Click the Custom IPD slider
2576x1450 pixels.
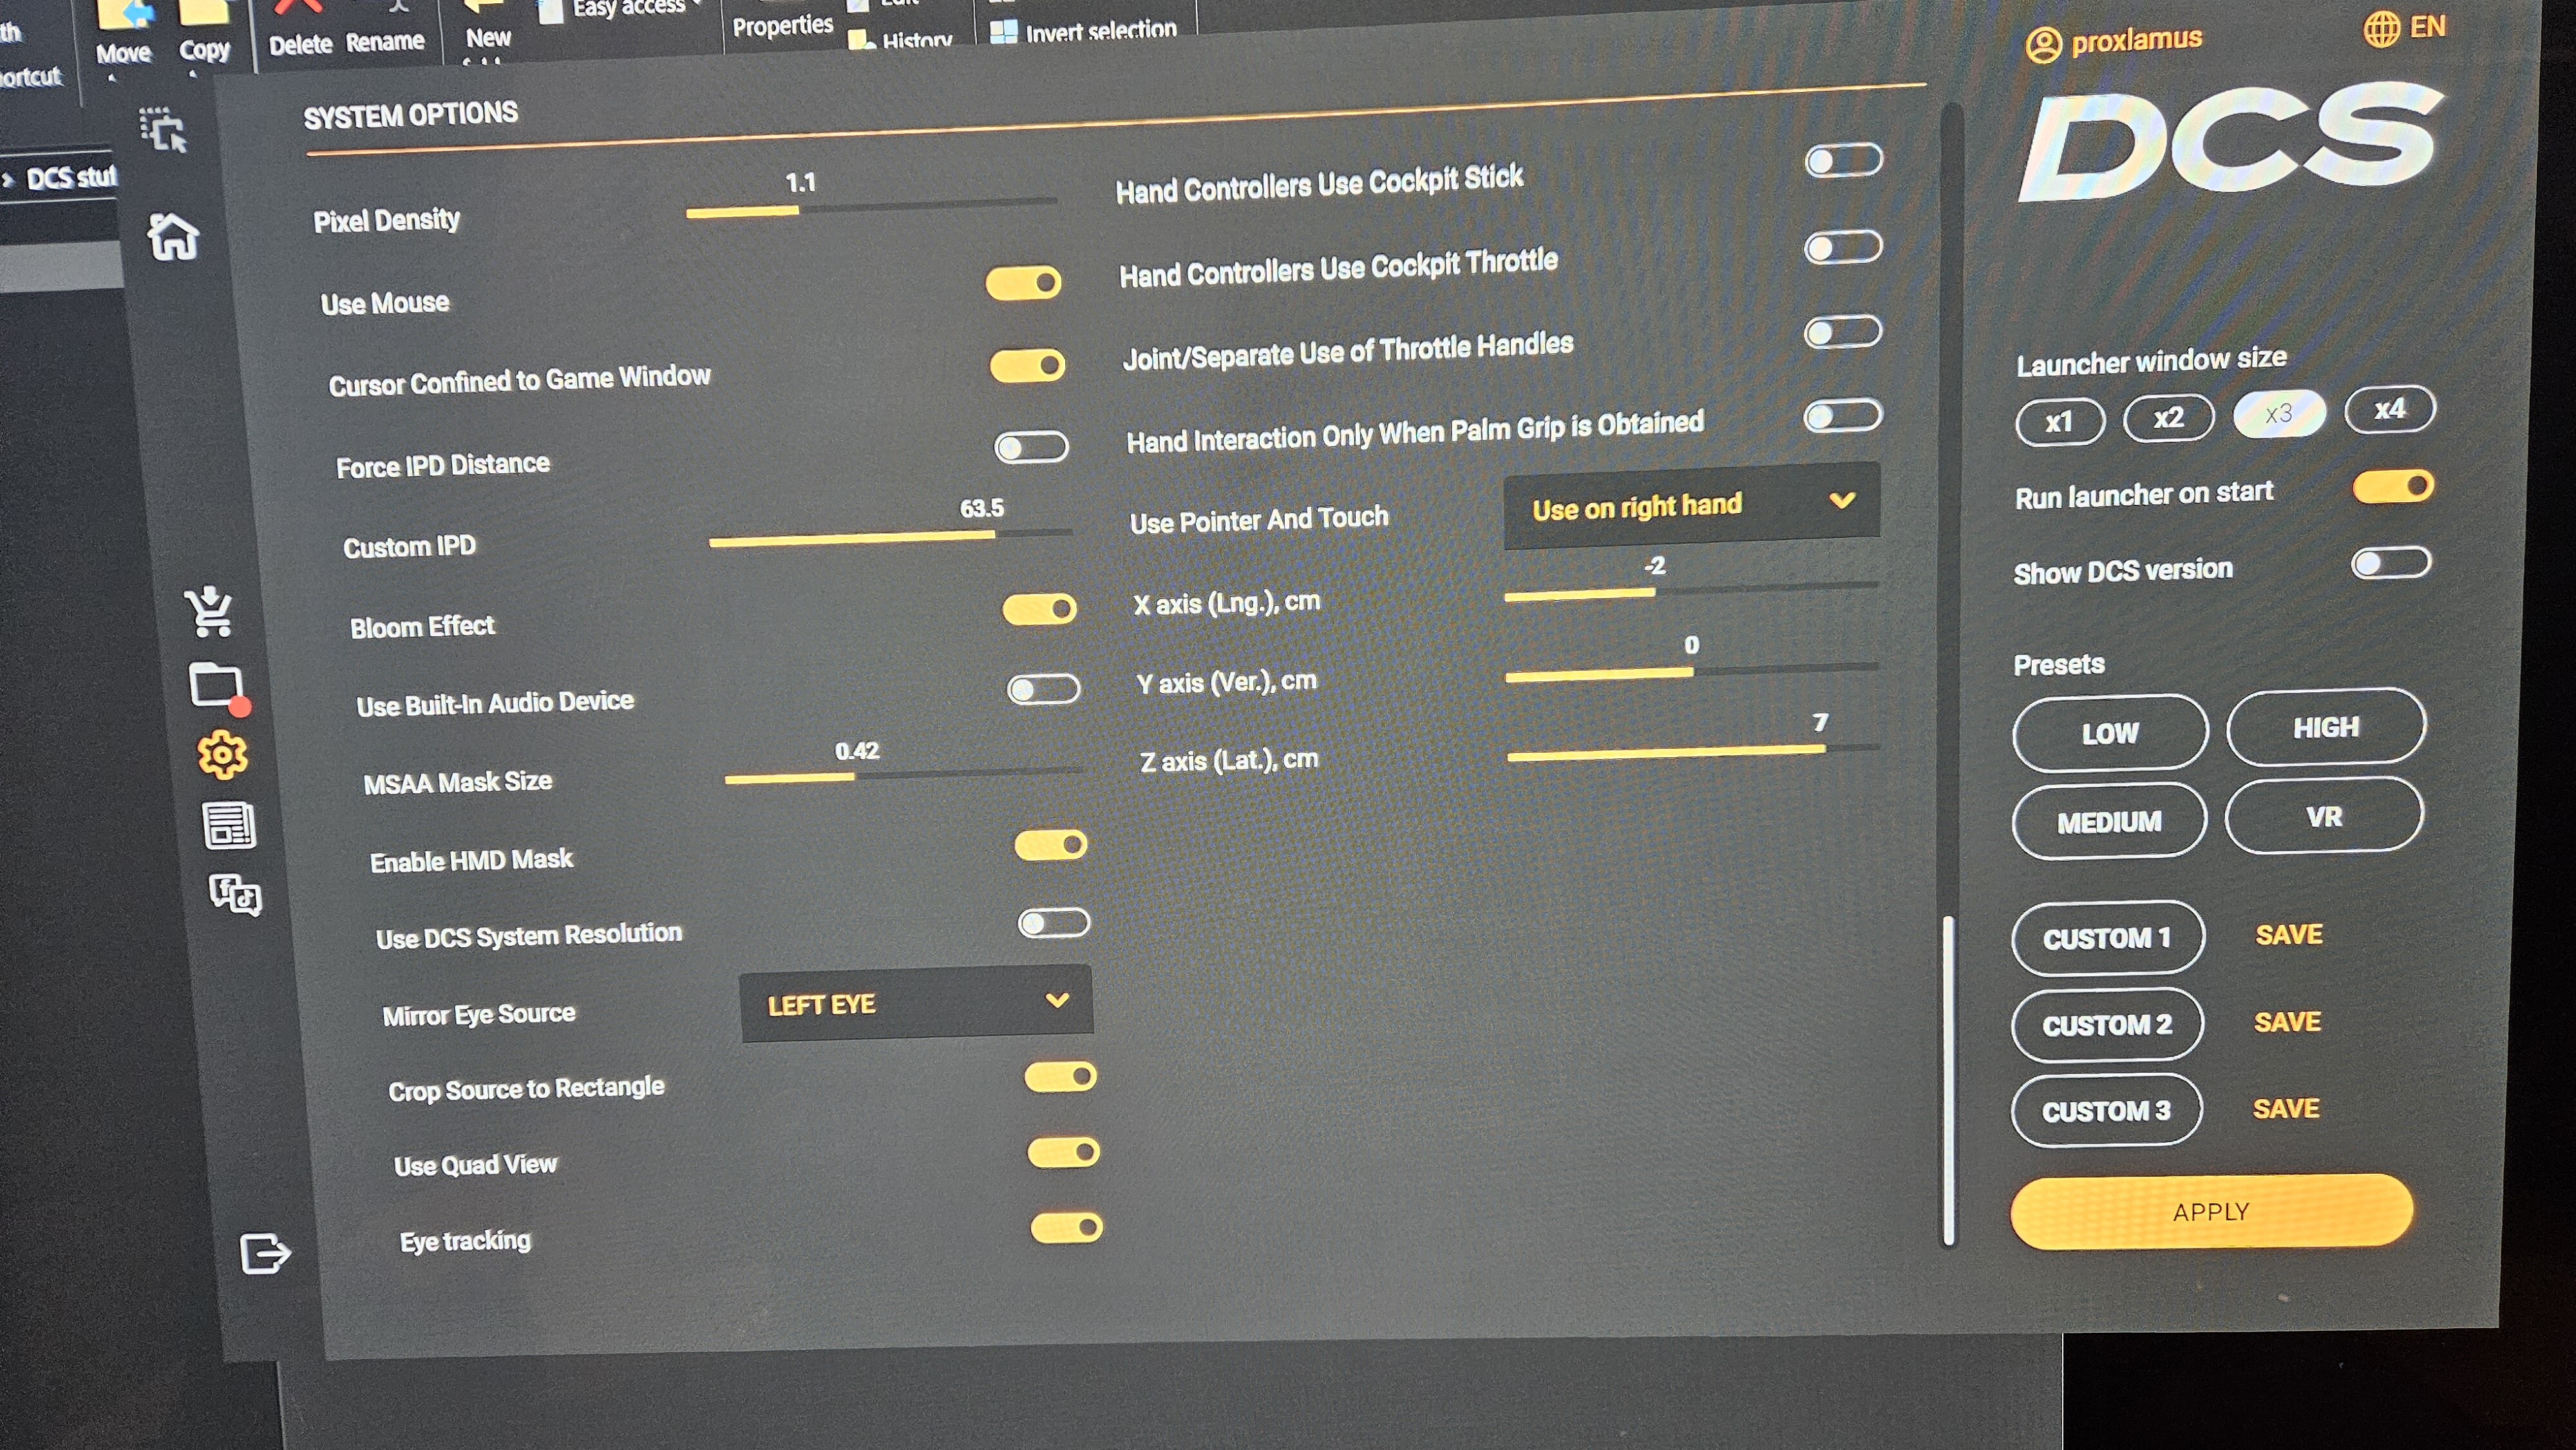890,537
